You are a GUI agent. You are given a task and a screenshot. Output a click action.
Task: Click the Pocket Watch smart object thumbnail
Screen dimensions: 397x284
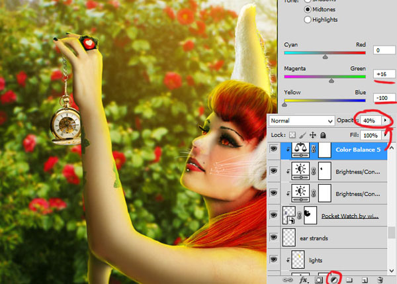(289, 215)
